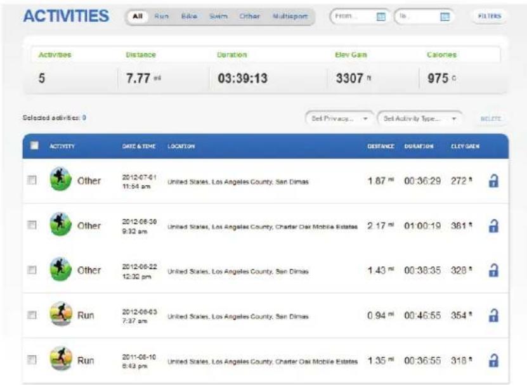Toggle the privacy lock on the 1.43 mi activity

(493, 270)
